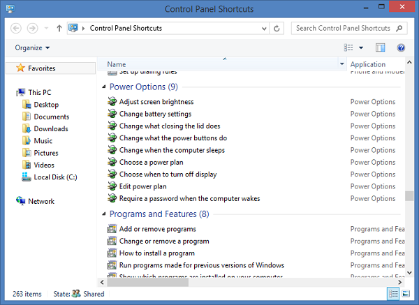This screenshot has height=305, width=419.
Task: Open the Help question mark icon
Action: [x=401, y=48]
